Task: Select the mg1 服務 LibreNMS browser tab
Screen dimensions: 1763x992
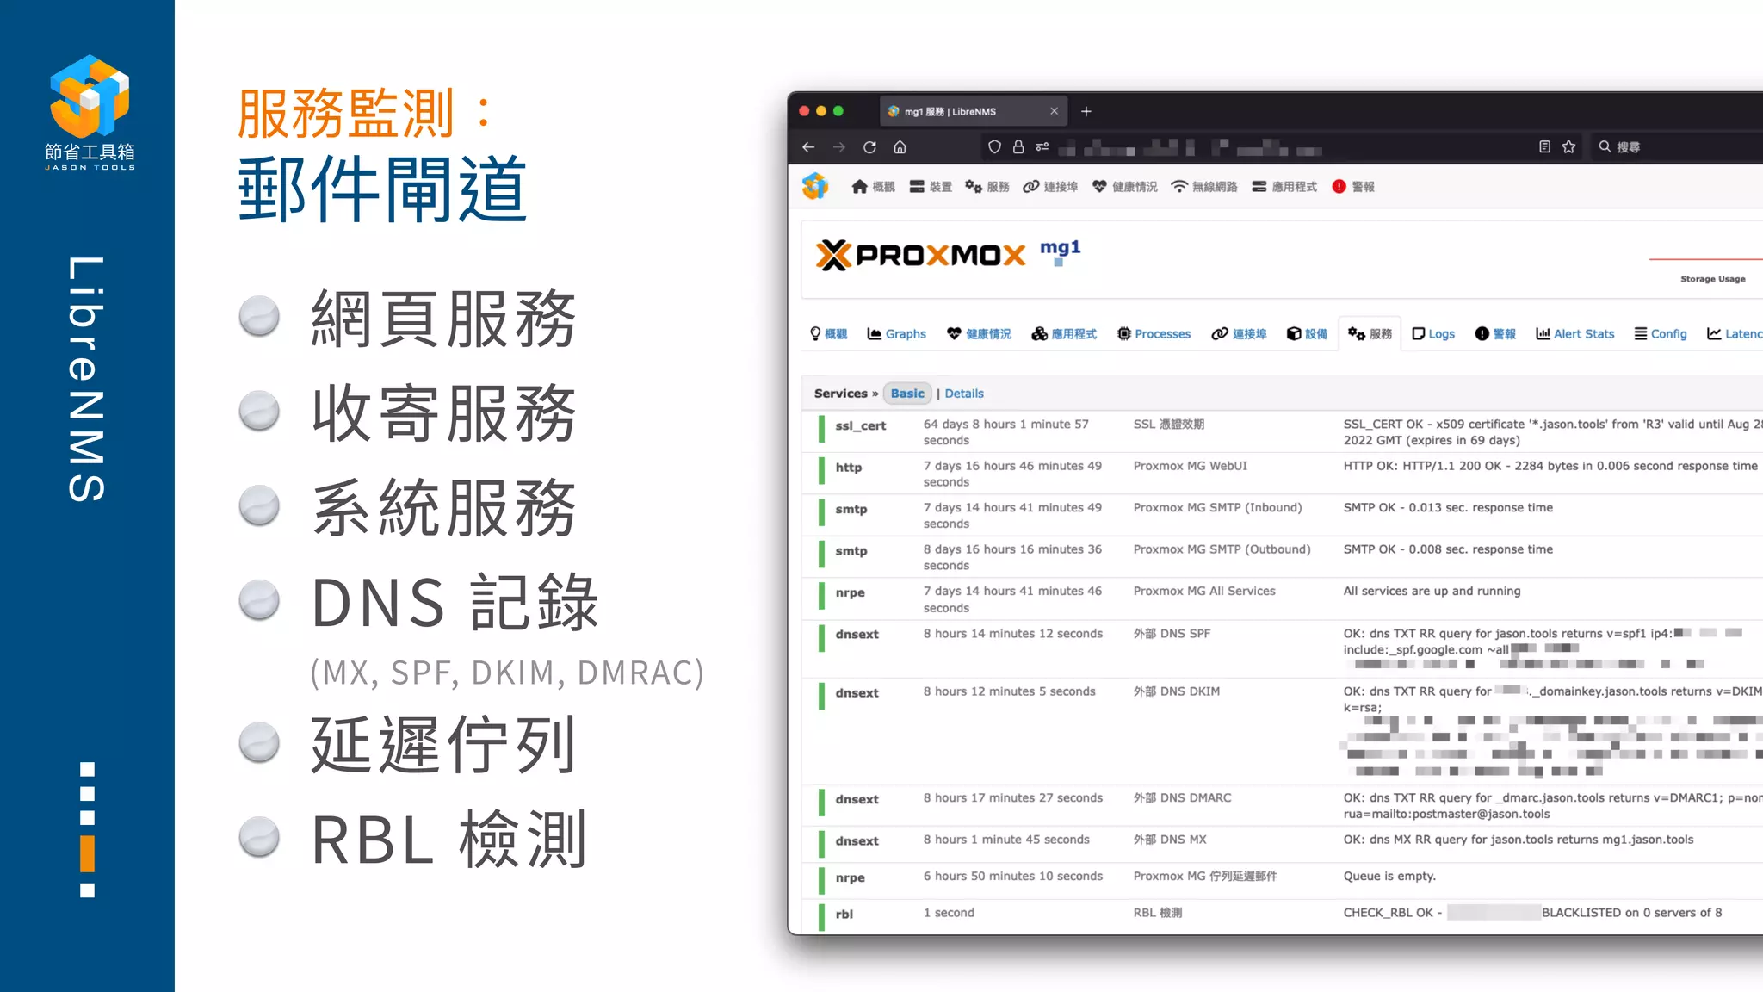Action: (x=973, y=111)
